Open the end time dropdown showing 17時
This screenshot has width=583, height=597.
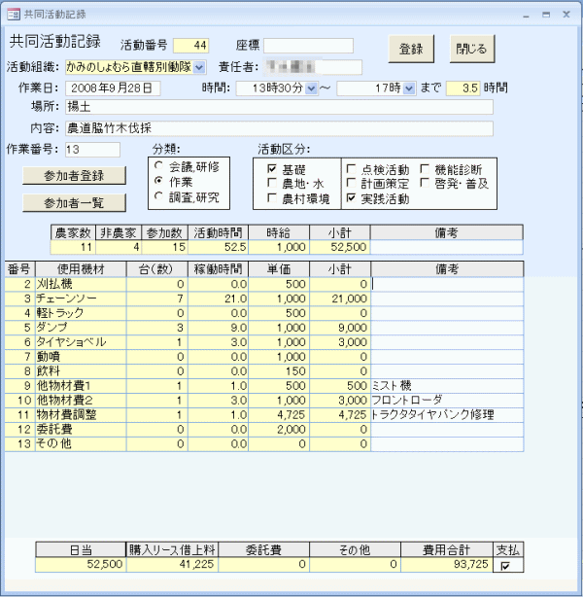click(409, 88)
